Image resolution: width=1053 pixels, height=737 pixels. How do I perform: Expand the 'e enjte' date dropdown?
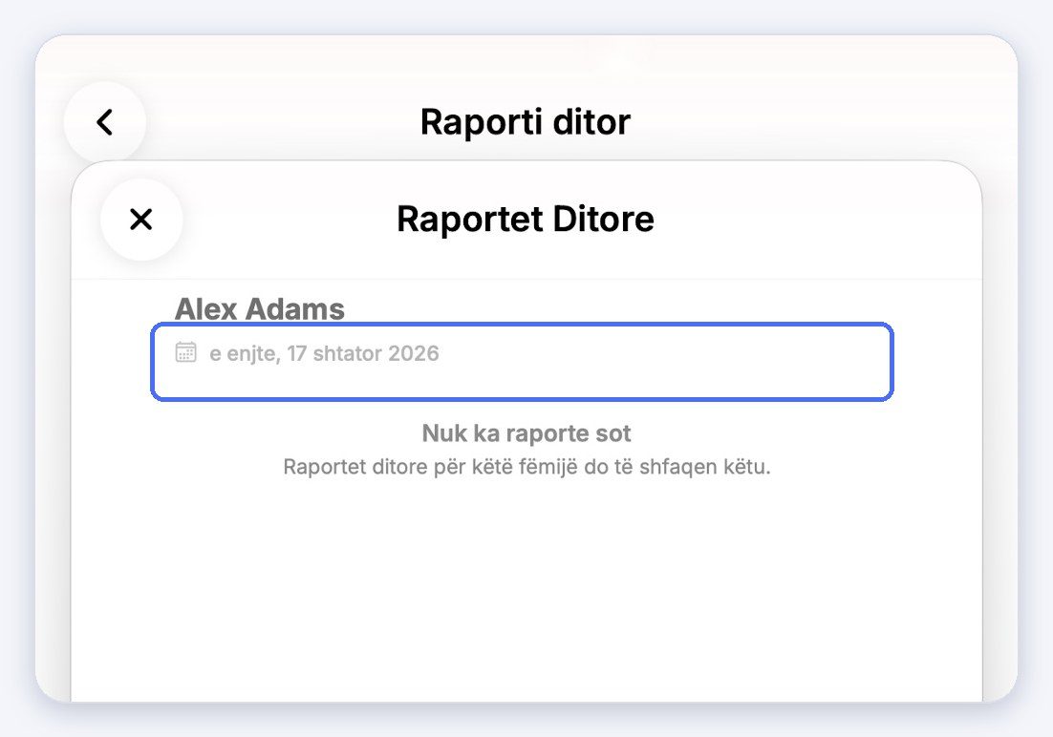pyautogui.click(x=522, y=362)
